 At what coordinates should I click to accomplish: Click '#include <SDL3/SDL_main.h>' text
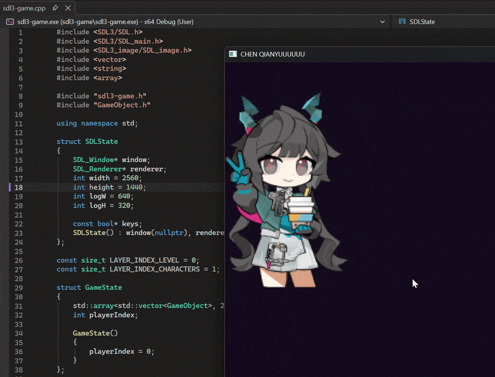[x=110, y=41]
